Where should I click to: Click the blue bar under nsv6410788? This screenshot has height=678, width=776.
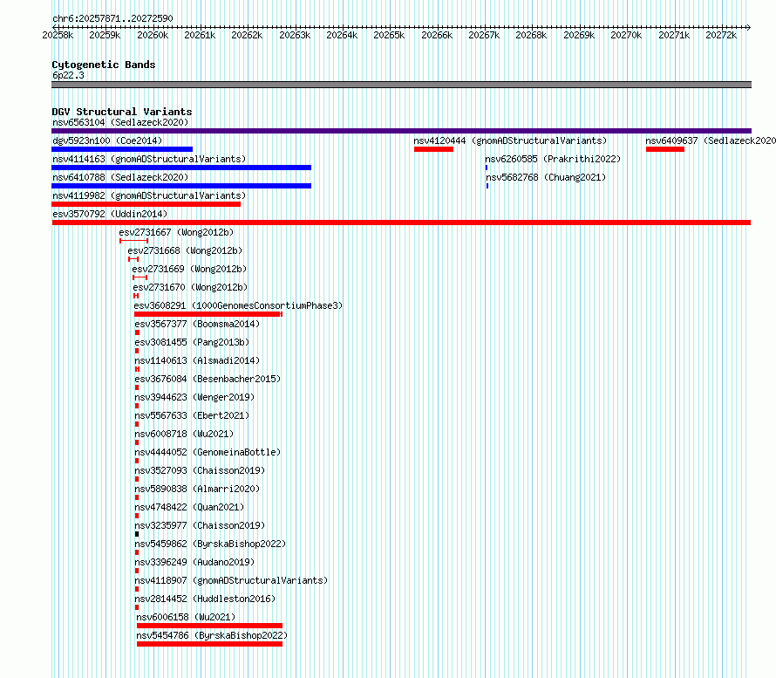[181, 186]
